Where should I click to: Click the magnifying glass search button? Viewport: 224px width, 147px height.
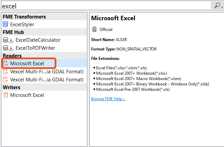click(217, 5)
